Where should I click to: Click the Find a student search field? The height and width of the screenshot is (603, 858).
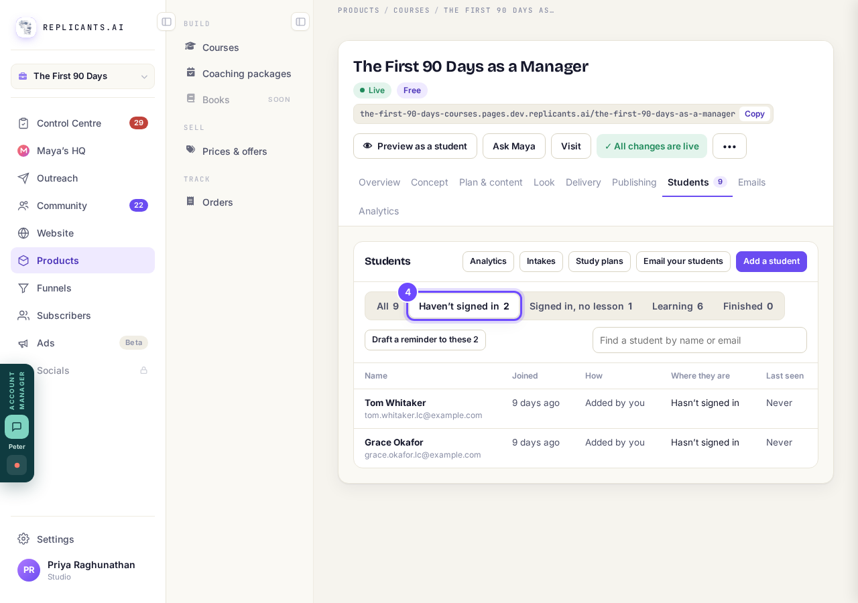click(700, 340)
